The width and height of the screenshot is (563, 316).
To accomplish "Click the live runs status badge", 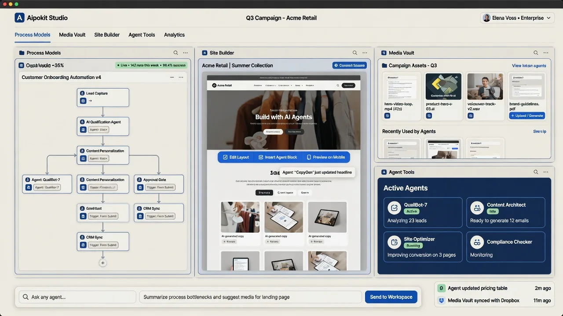I will (x=151, y=65).
